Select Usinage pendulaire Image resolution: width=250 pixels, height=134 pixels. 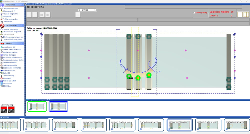tap(10, 65)
